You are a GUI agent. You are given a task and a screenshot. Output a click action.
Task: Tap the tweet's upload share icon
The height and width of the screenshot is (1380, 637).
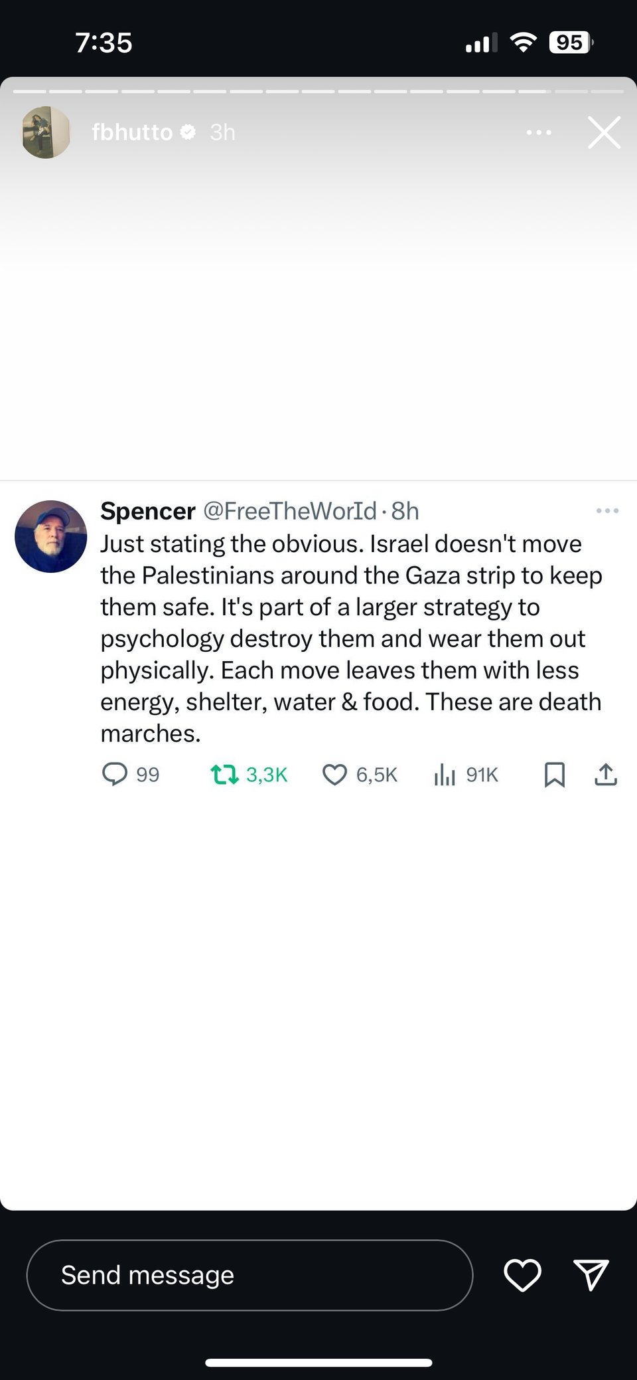coord(605,775)
